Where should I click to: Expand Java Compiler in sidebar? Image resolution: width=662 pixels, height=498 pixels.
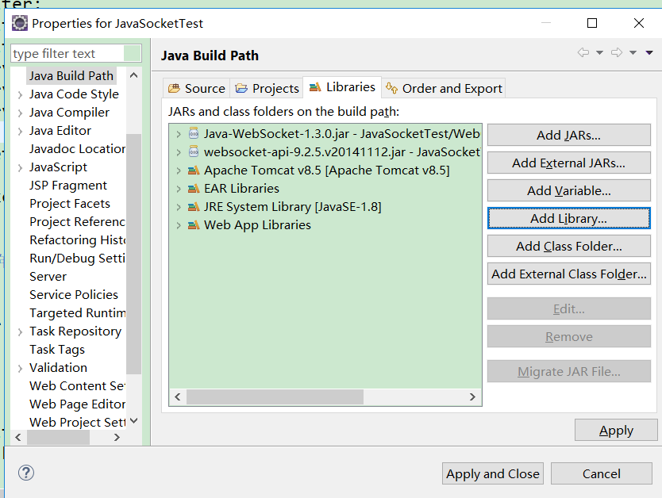tap(20, 113)
